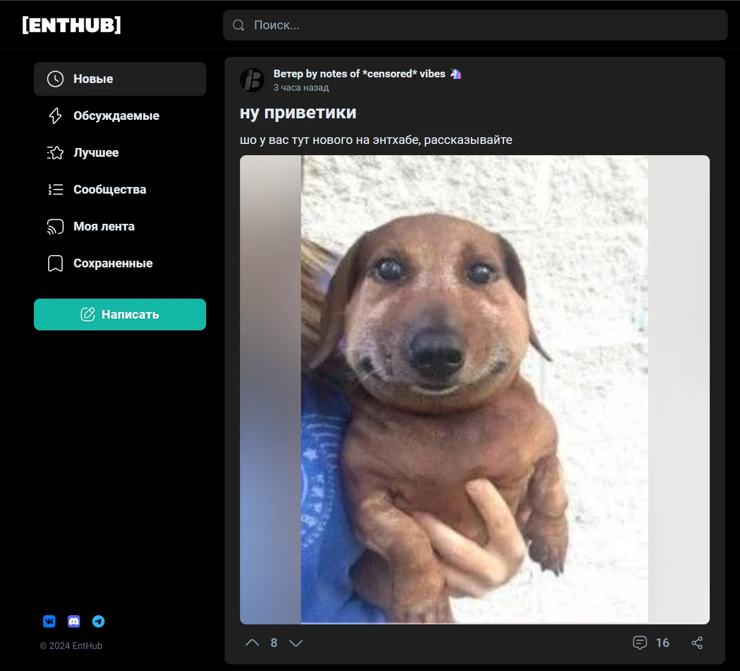Click the © 2024 EntHub footer text
The image size is (740, 671).
pos(71,646)
